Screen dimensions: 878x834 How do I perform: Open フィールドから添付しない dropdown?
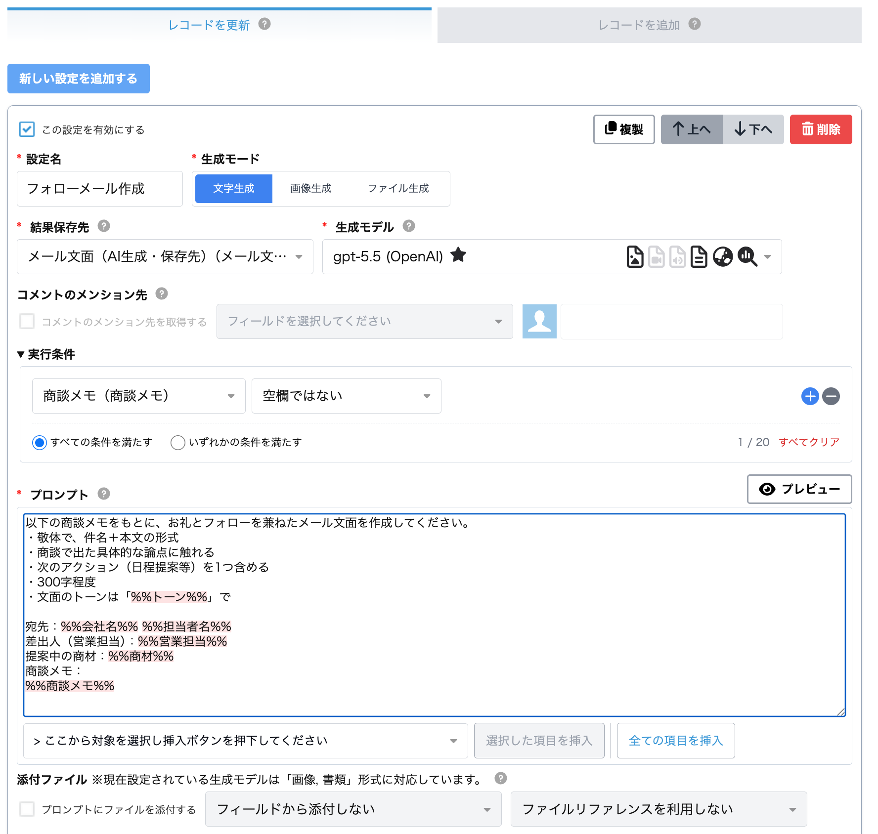click(x=353, y=809)
